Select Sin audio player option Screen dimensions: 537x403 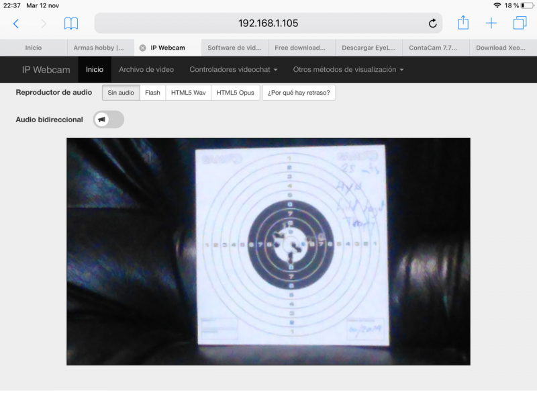[x=121, y=93]
